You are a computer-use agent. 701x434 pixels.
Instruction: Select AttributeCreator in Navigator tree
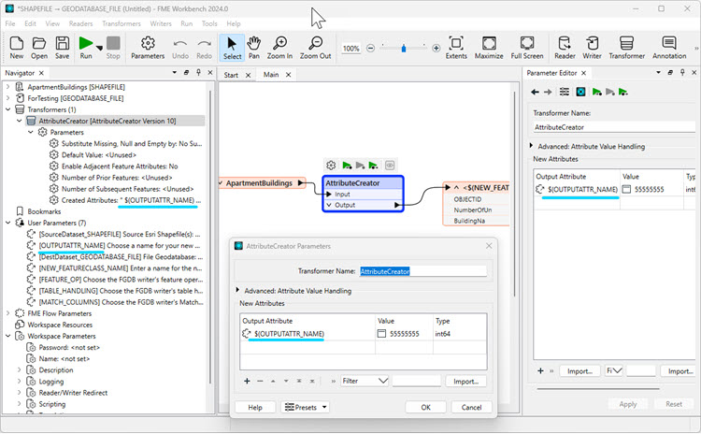click(x=107, y=121)
